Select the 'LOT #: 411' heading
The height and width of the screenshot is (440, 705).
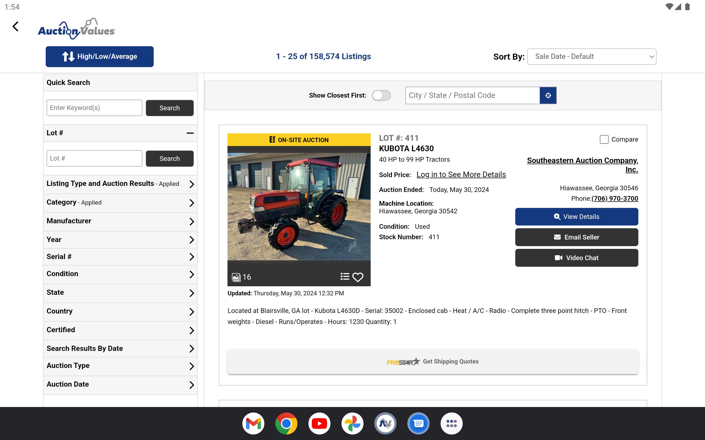pos(399,138)
